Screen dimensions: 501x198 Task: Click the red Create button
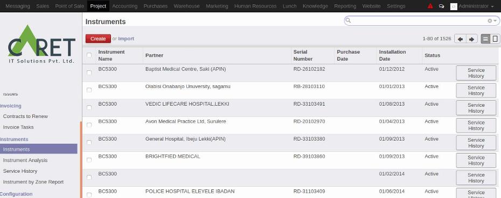(x=98, y=39)
